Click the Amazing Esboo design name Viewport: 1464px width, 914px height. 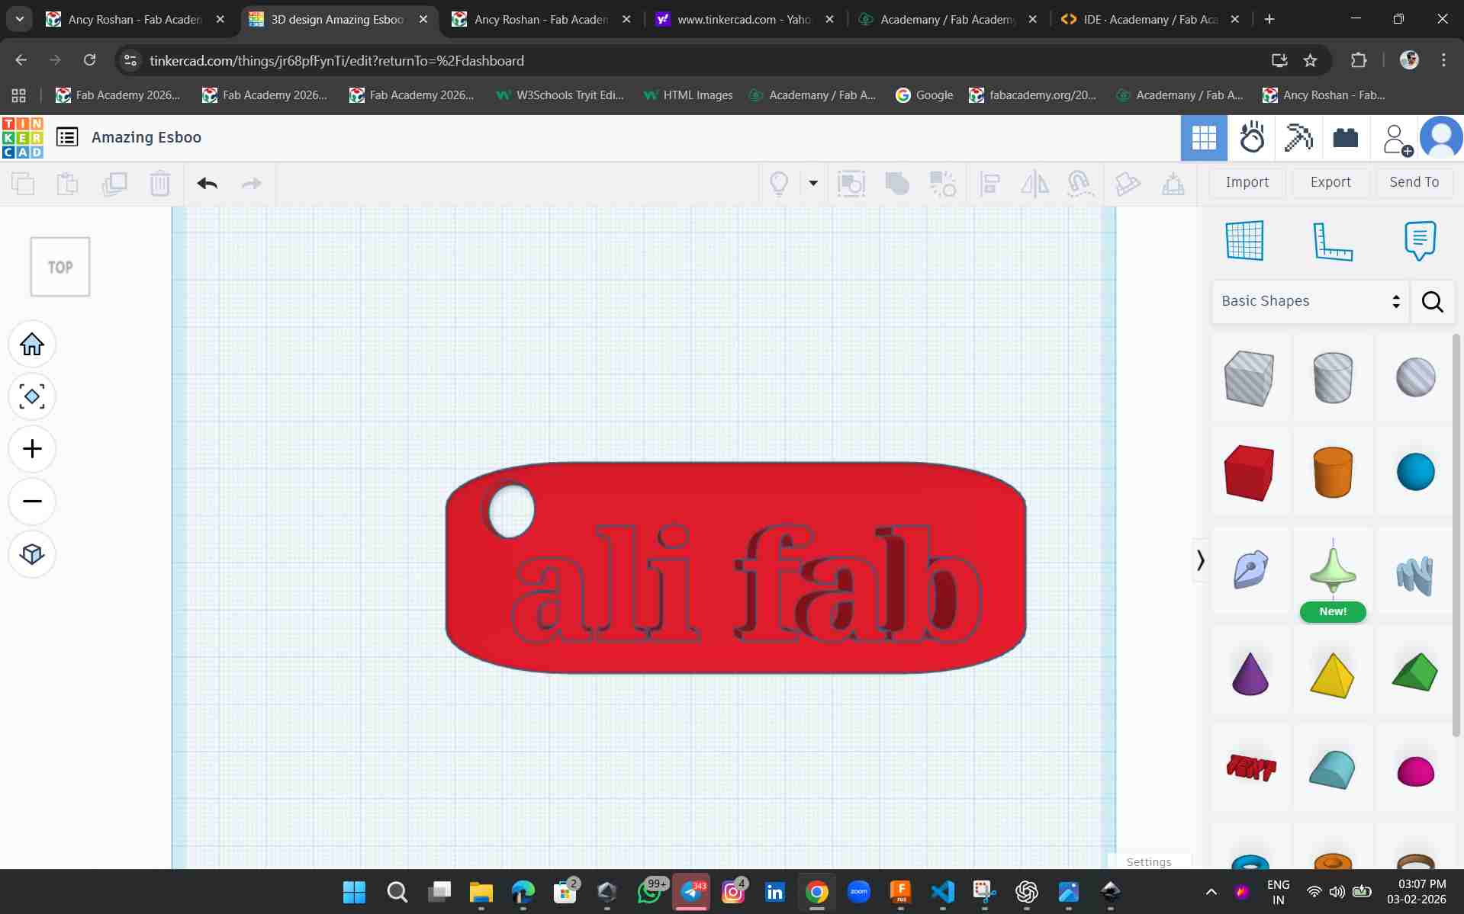[x=146, y=137]
